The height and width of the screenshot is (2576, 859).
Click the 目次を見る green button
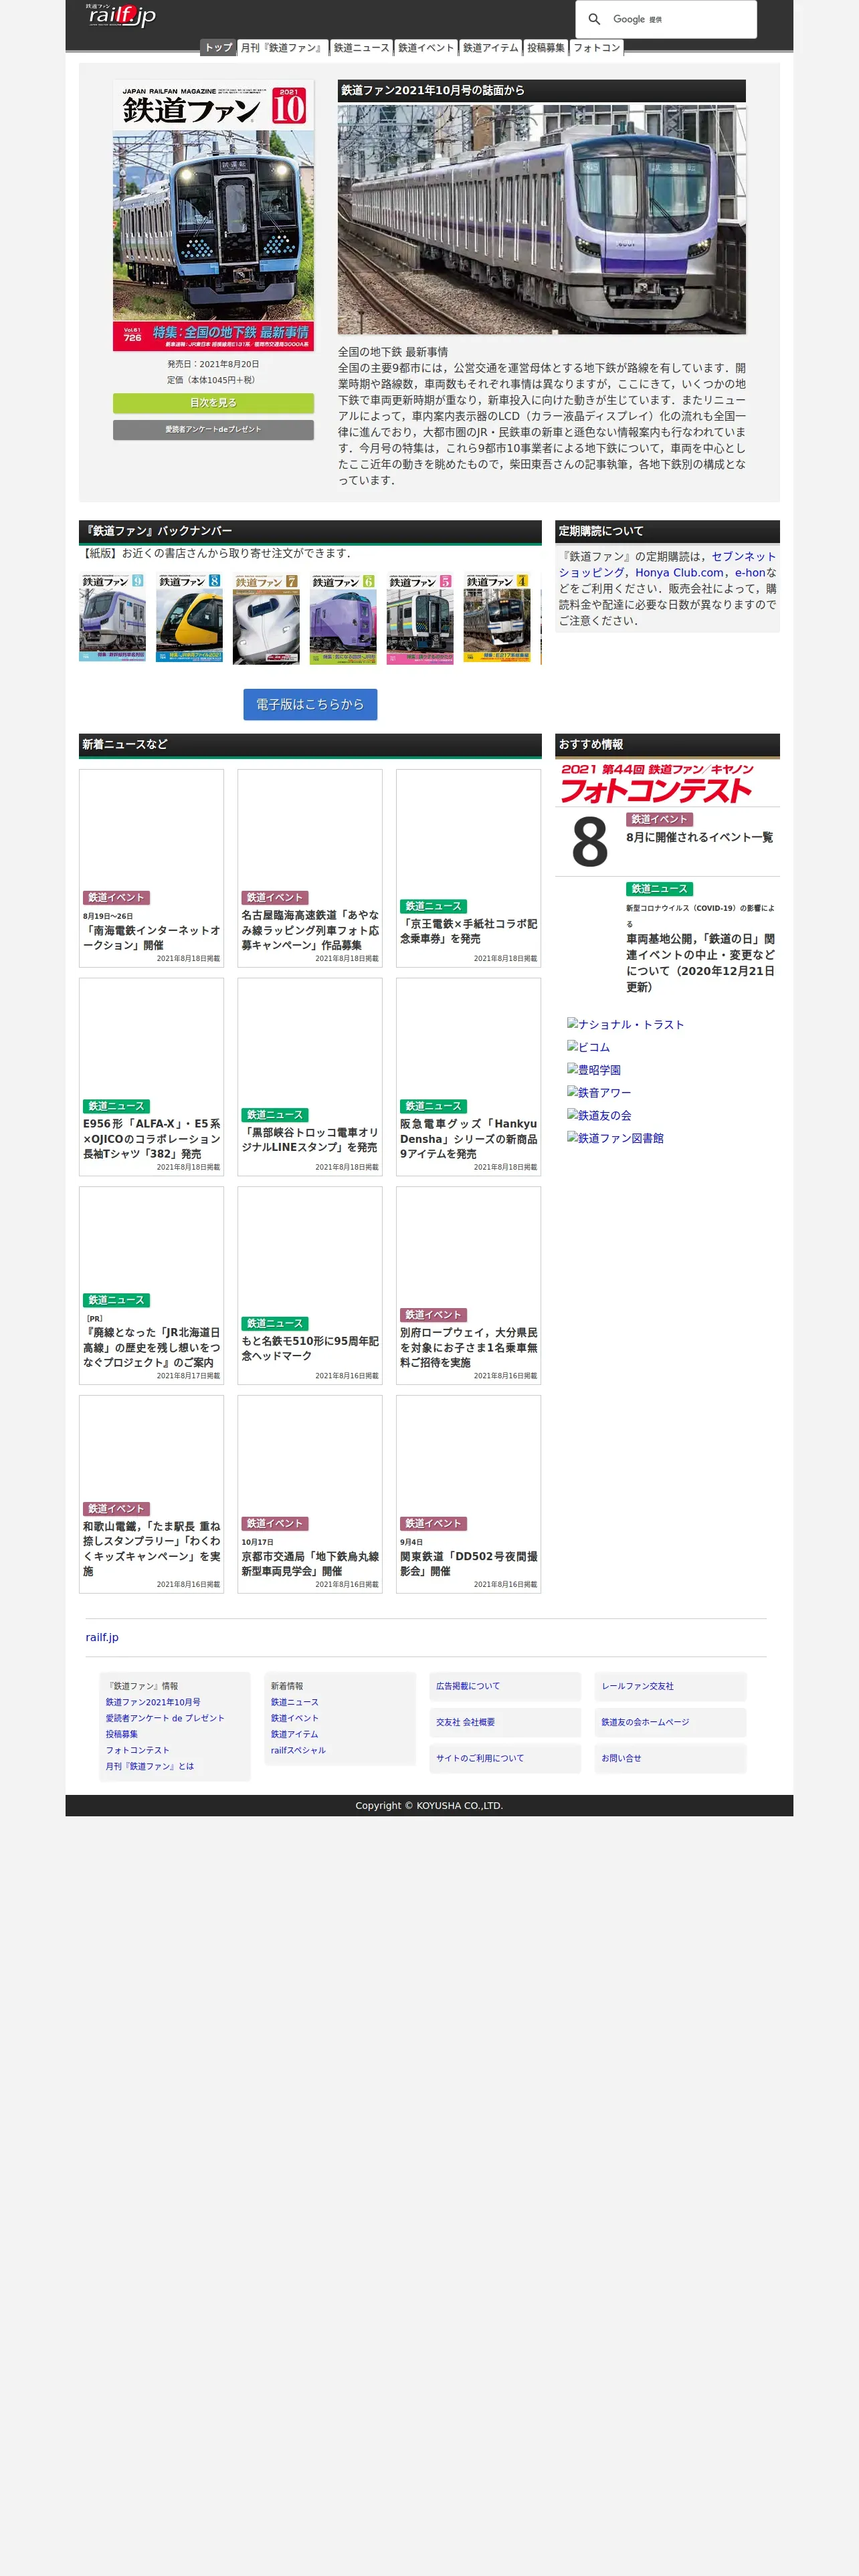click(213, 402)
